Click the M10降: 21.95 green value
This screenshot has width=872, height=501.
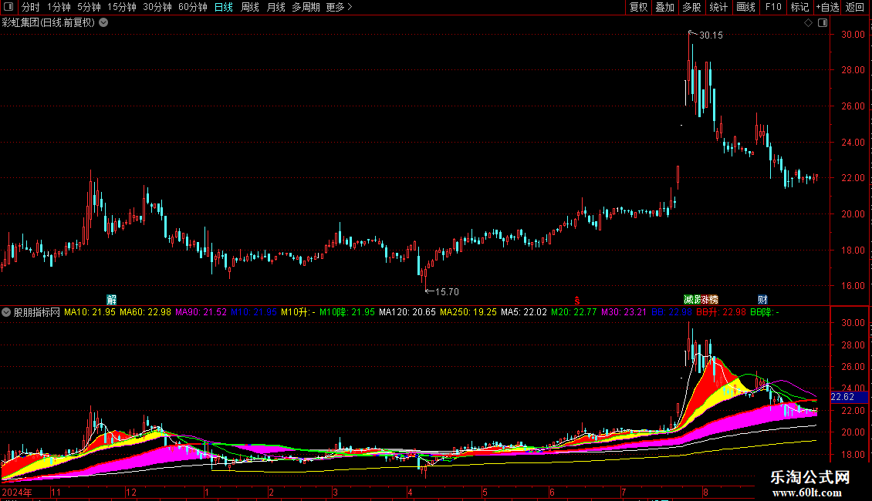(347, 312)
